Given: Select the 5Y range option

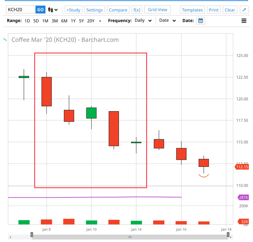Looking at the screenshot, I should tap(82, 21).
